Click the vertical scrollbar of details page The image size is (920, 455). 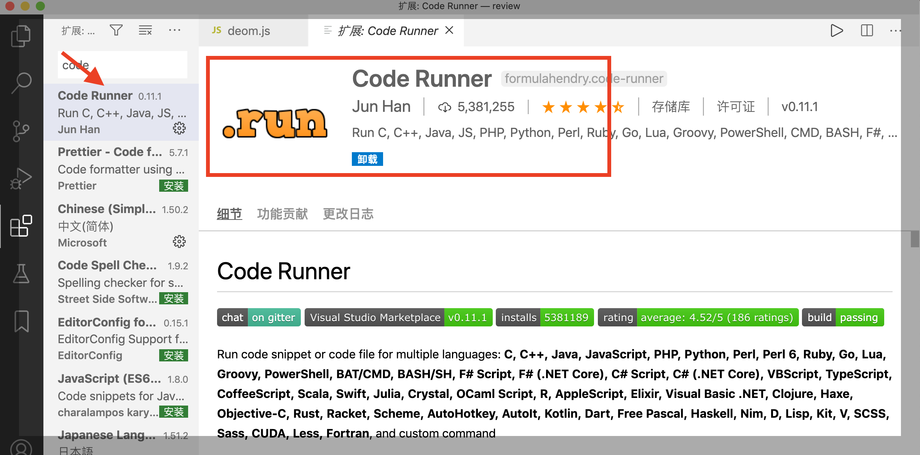pos(915,239)
